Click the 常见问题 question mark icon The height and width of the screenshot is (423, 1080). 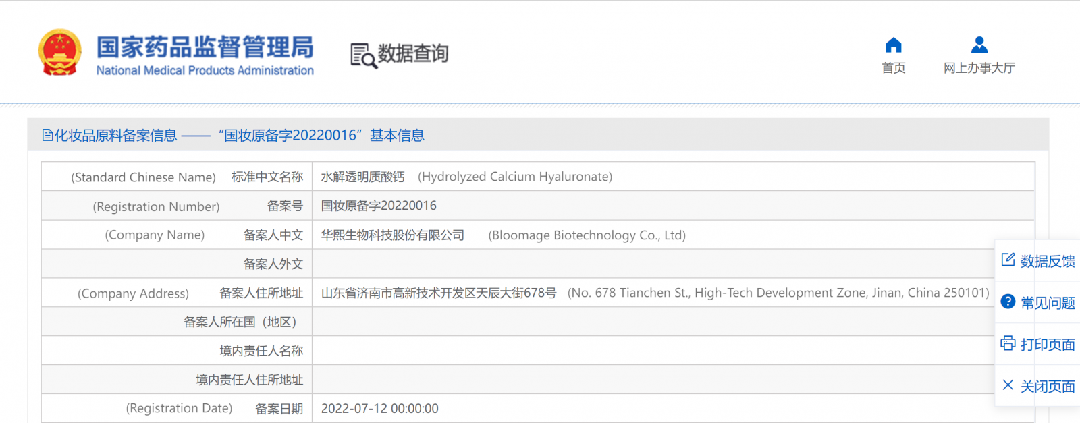tap(1008, 302)
